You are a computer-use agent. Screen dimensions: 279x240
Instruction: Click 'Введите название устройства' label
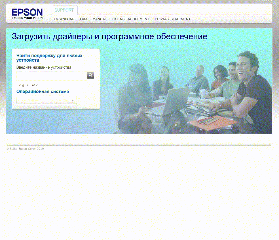(44, 67)
